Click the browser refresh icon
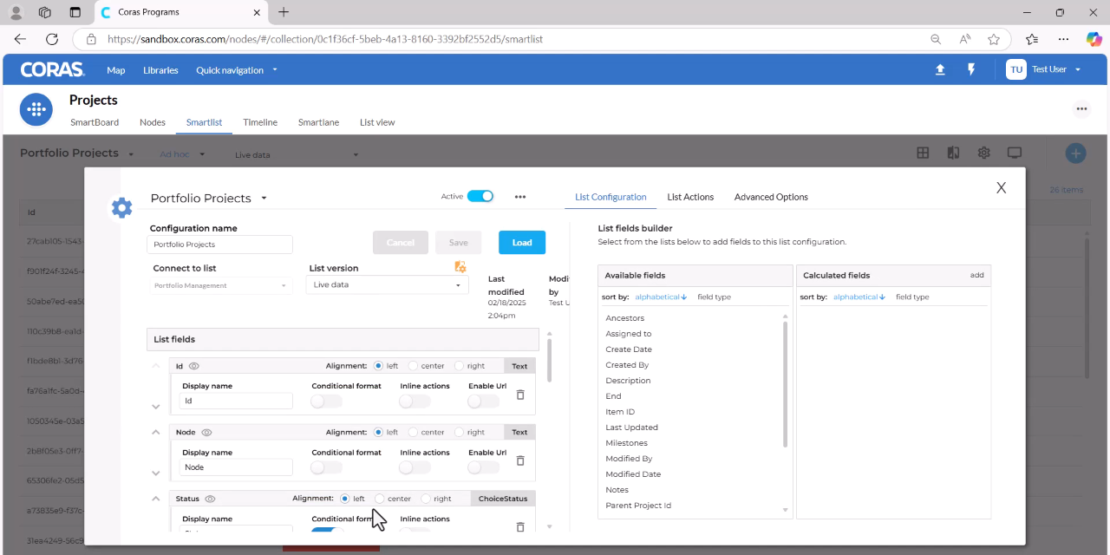This screenshot has height=555, width=1110. tap(52, 39)
